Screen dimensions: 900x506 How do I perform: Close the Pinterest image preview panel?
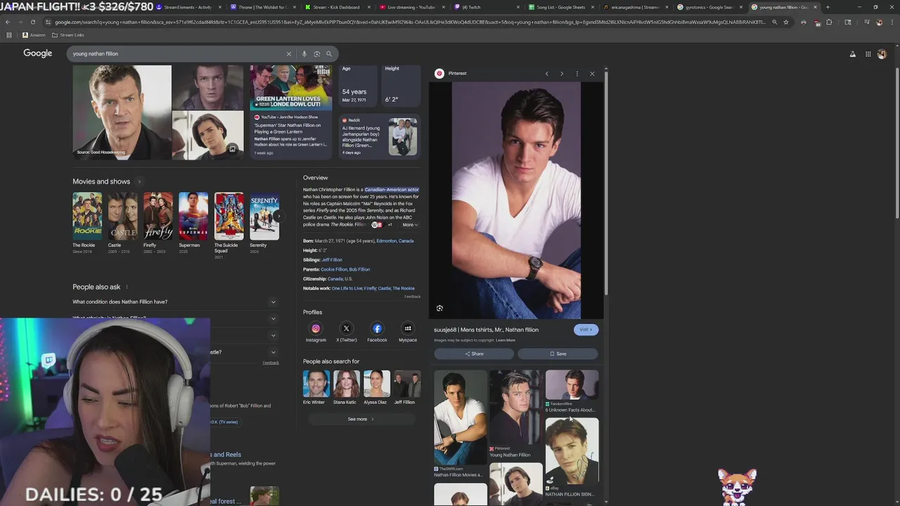tap(592, 73)
